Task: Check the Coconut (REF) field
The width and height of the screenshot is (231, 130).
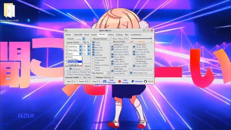Action: [134, 64]
